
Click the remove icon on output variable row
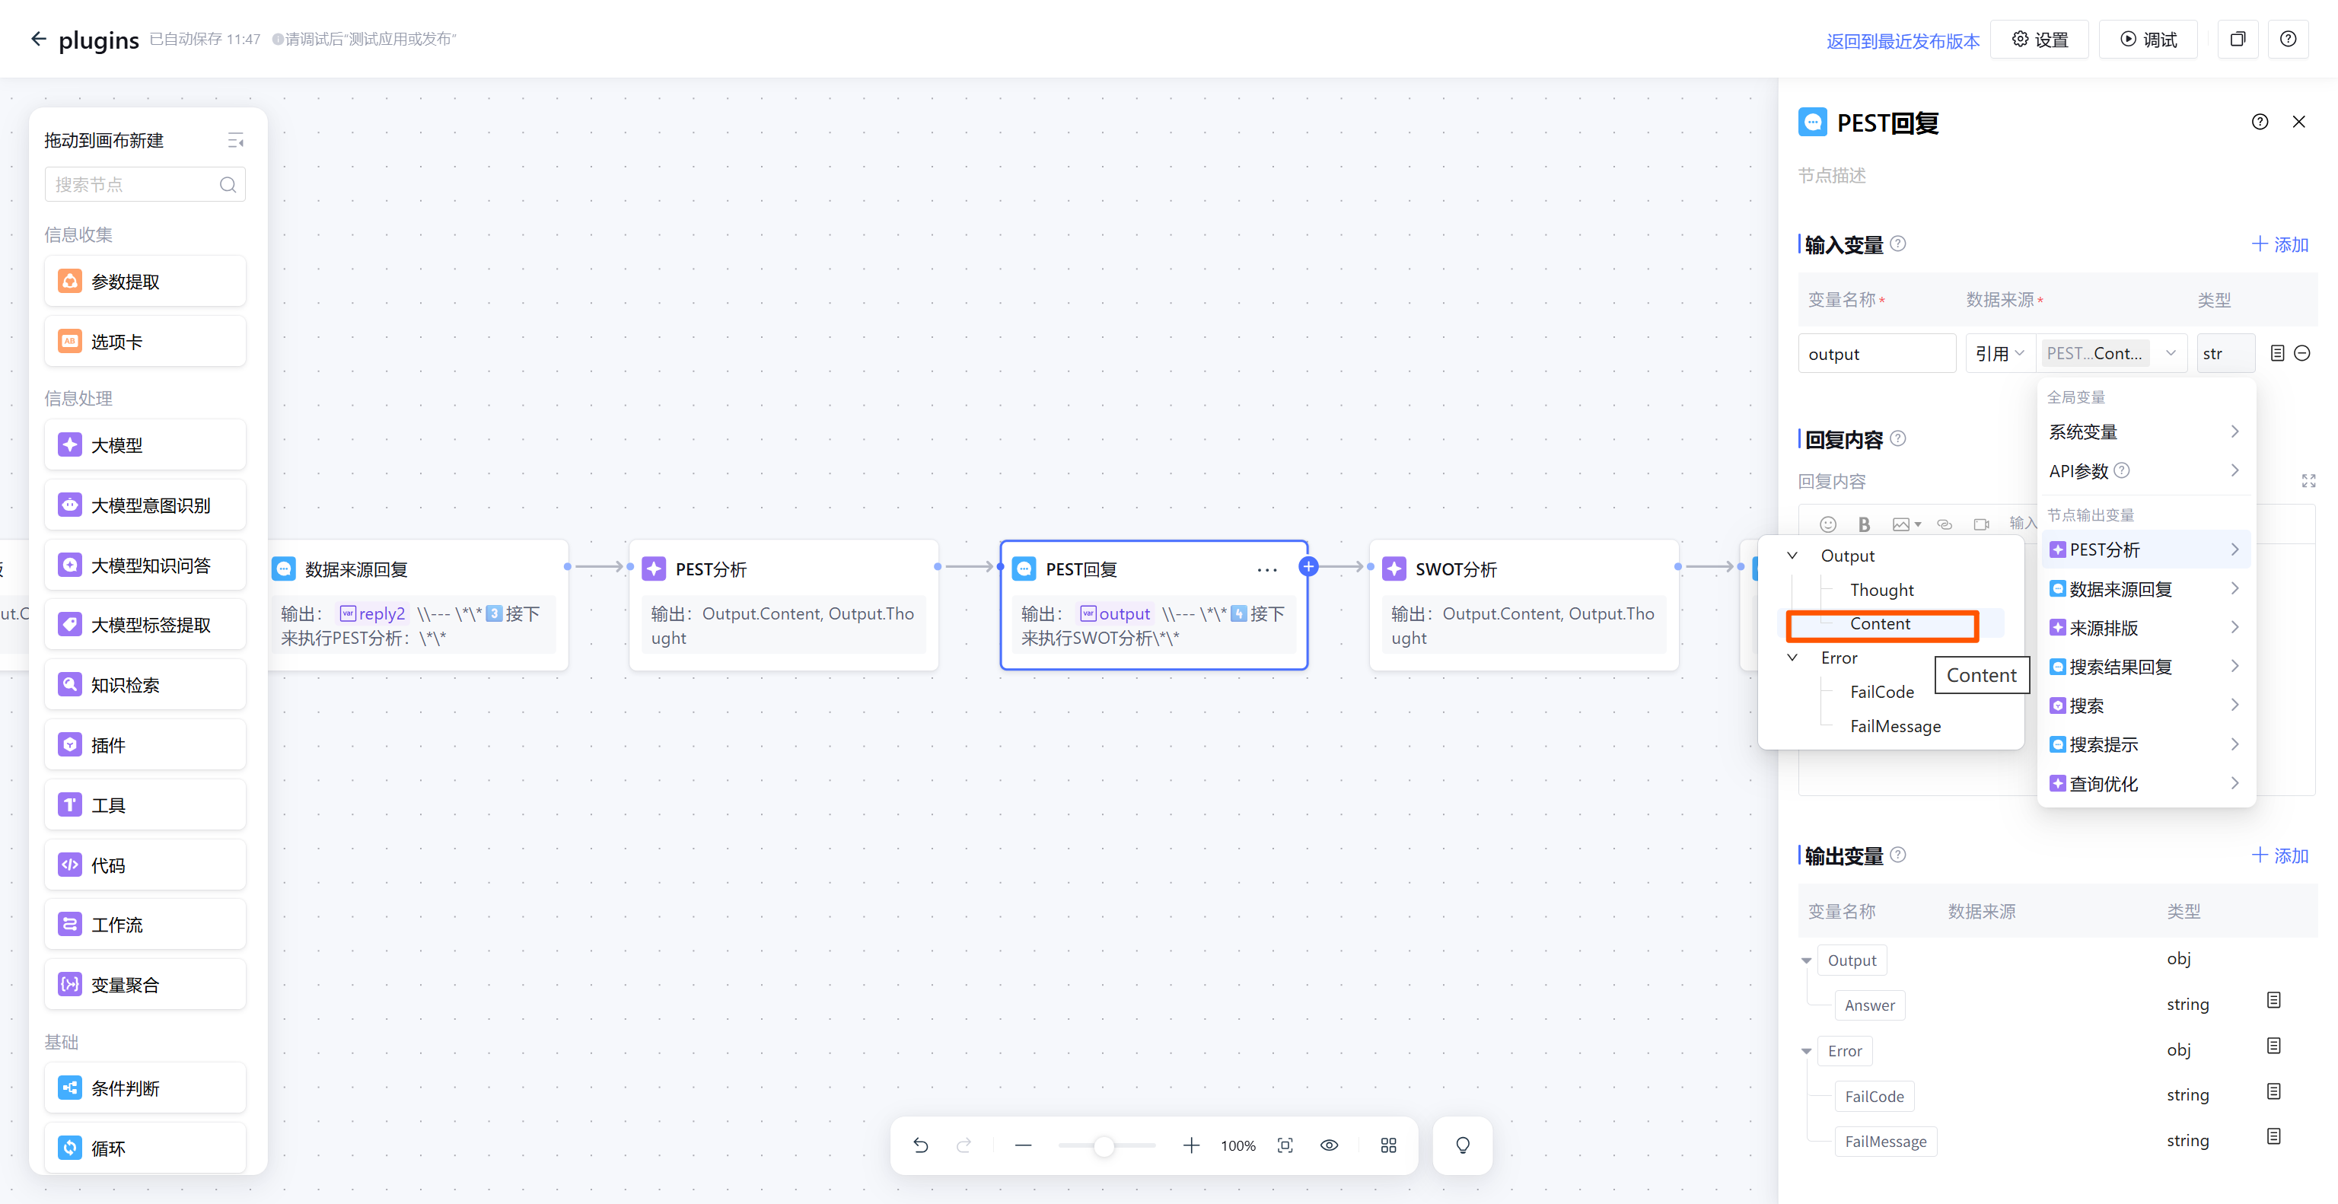(2301, 353)
